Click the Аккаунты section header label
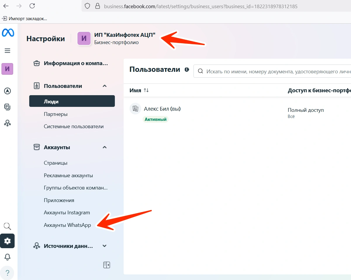The width and height of the screenshot is (351, 280). 57,147
